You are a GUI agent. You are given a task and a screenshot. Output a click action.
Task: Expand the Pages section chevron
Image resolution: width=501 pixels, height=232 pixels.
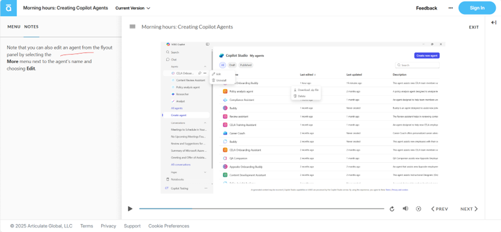tap(205, 172)
